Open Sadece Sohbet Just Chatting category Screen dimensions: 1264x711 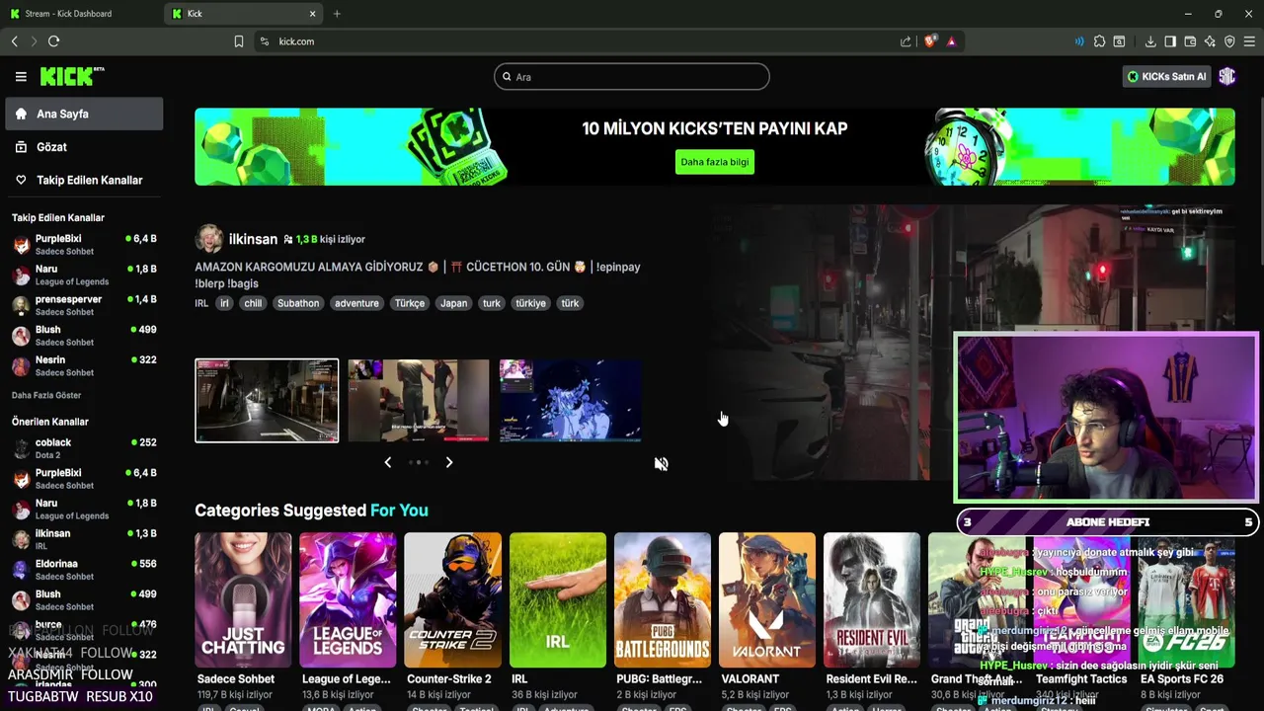point(243,600)
